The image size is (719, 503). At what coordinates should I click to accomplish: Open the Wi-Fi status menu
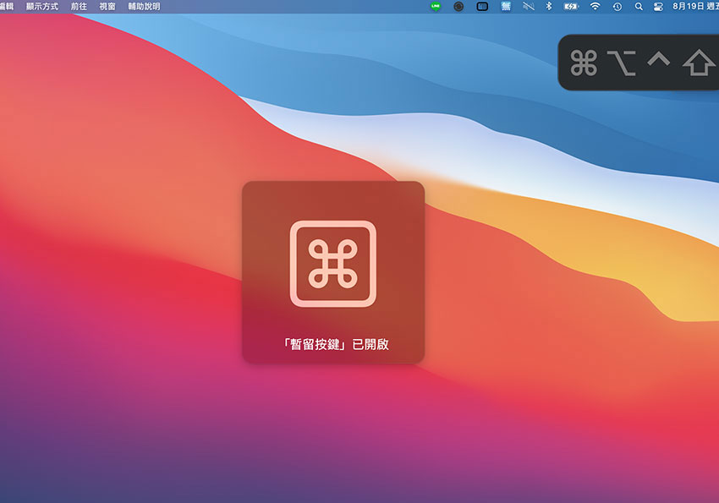coord(595,7)
